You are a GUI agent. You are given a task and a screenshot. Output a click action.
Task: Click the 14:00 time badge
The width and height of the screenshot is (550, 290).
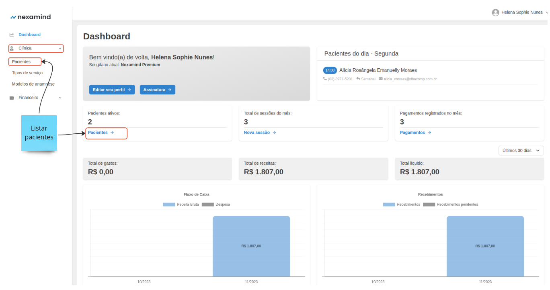tap(330, 70)
